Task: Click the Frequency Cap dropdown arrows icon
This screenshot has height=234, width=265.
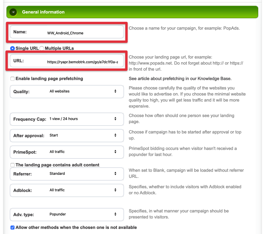Action: coord(115,119)
